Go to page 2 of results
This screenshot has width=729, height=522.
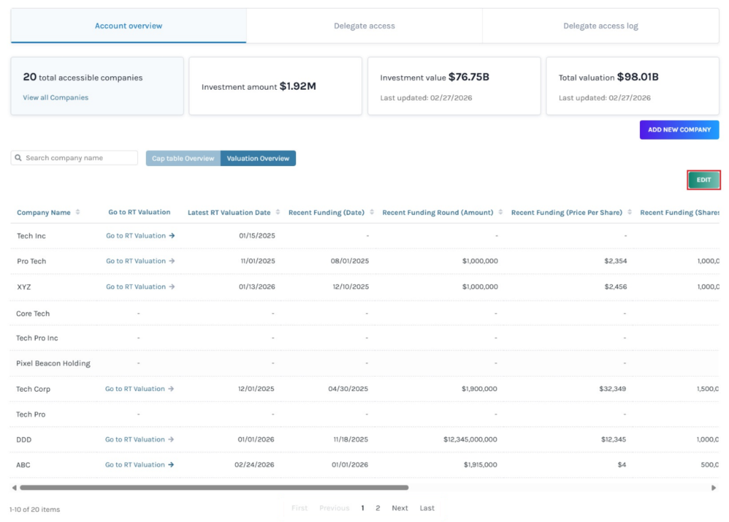coord(377,508)
